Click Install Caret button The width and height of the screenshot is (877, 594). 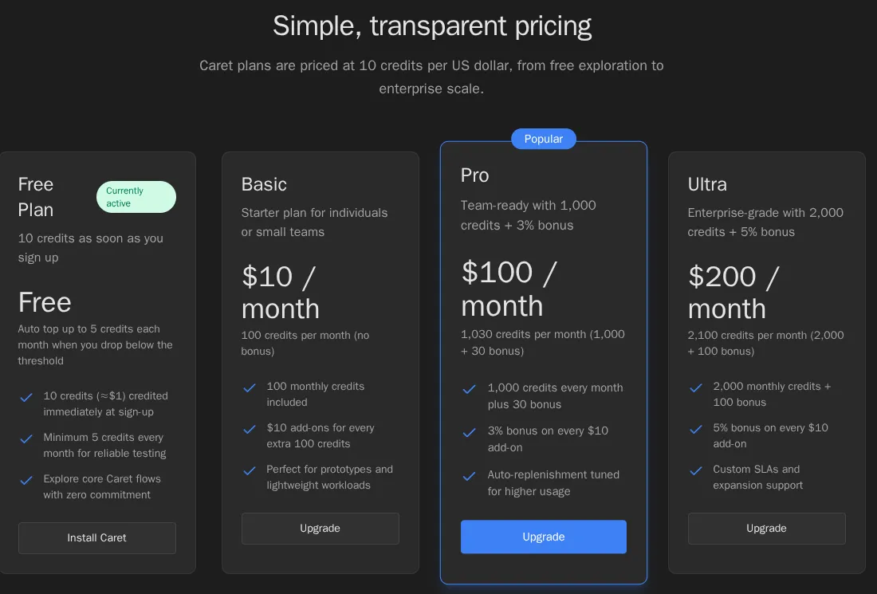tap(96, 537)
